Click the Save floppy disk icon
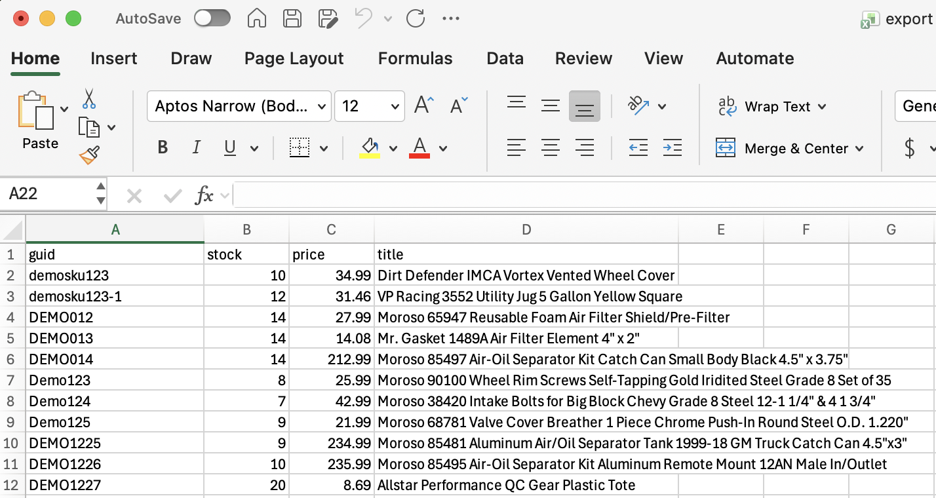This screenshot has height=498, width=936. (x=292, y=18)
